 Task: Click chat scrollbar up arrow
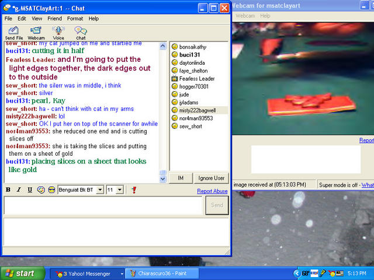pos(162,46)
